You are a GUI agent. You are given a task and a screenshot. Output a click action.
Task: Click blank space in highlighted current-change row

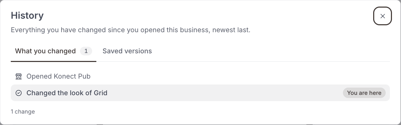[x=225, y=93]
